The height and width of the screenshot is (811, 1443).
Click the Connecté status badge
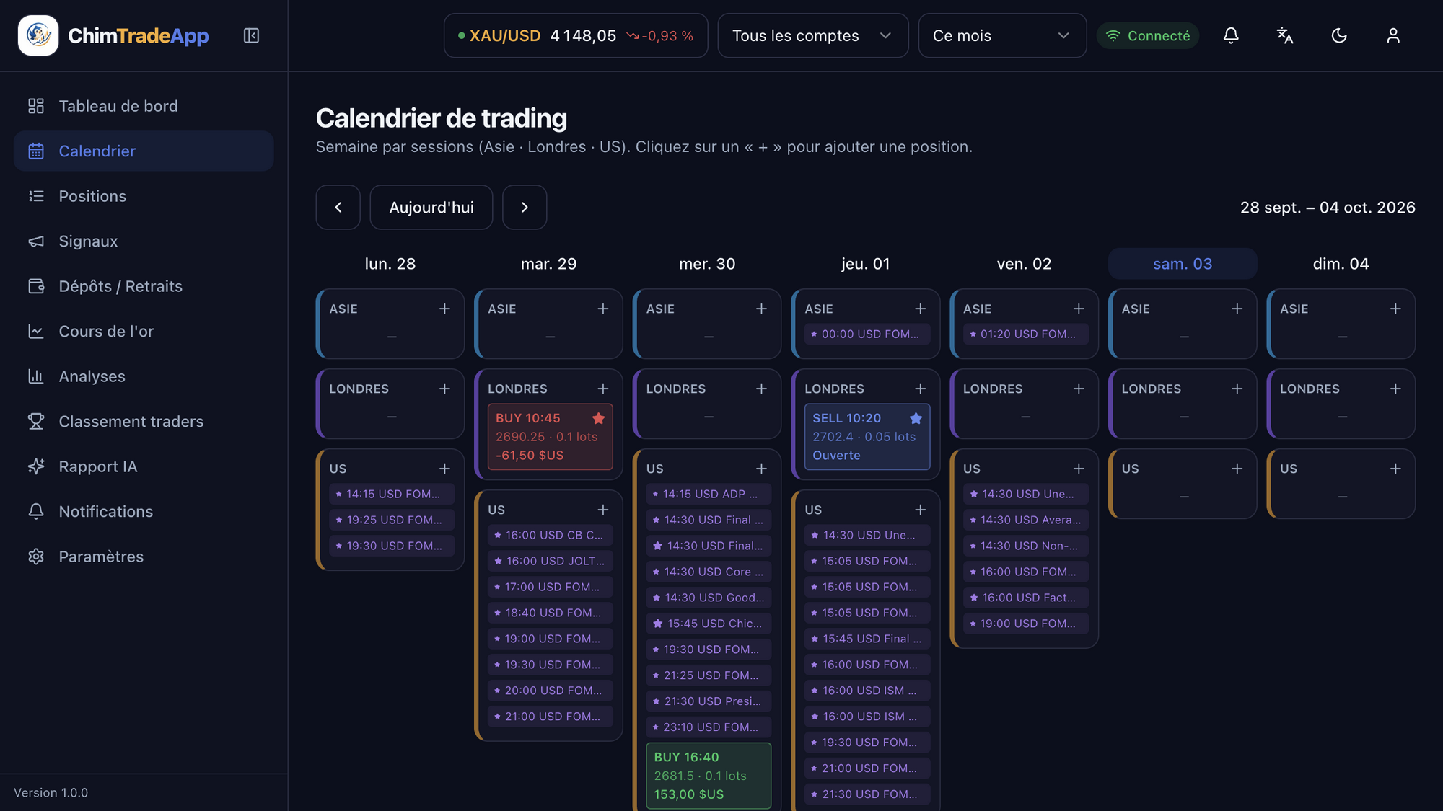point(1148,35)
